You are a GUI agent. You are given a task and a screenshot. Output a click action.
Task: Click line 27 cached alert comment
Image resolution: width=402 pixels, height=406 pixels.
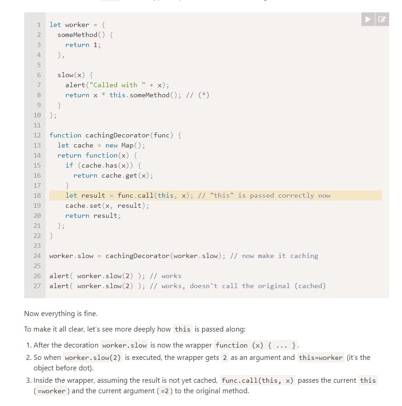pyautogui.click(x=188, y=286)
